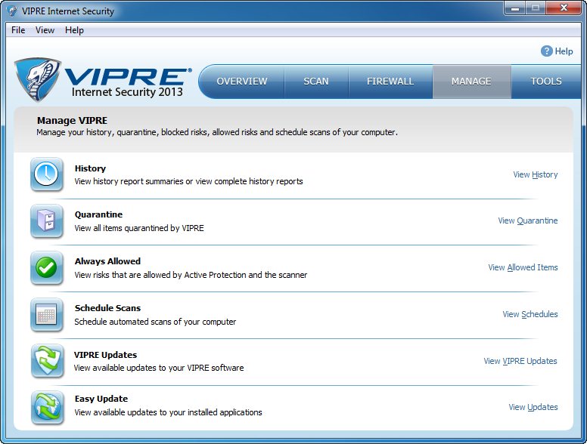
Task: Click 'View all items quarantined by VIPRE' text
Action: pyautogui.click(x=139, y=228)
